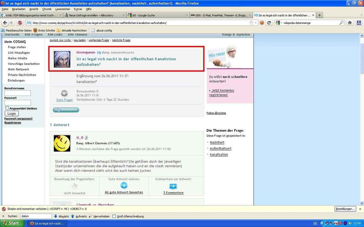Open the Aktuelle Nachrichten RSS feed bookmark
The image size is (364, 227).
pos(72,30)
